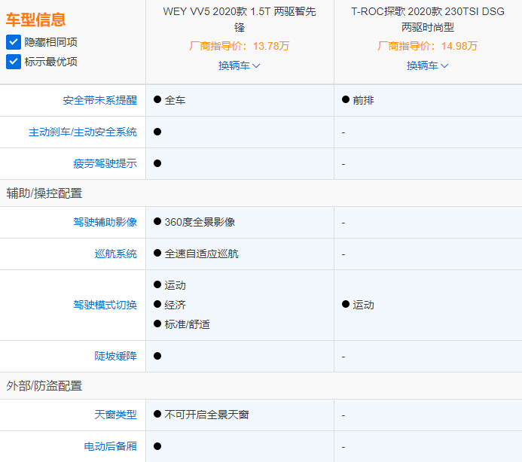This screenshot has height=462, width=522.
Task: Open 换辆车 dropdown under T-ROC探歌
Action: (427, 65)
